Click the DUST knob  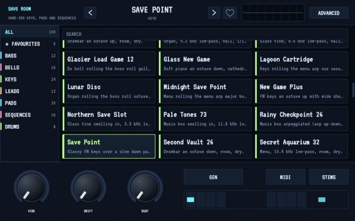point(145,188)
